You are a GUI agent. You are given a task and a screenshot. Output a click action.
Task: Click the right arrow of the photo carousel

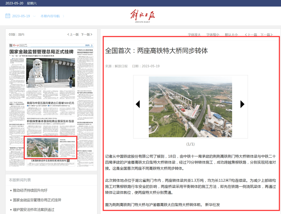[242, 104]
